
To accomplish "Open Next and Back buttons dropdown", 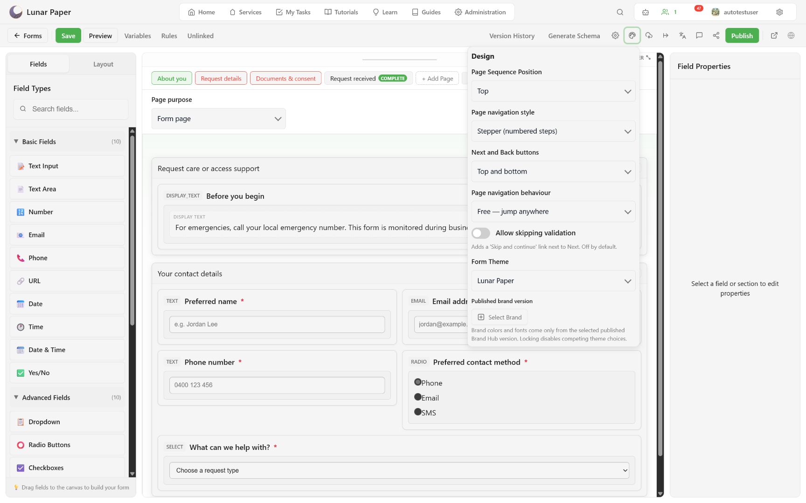I will pos(553,171).
